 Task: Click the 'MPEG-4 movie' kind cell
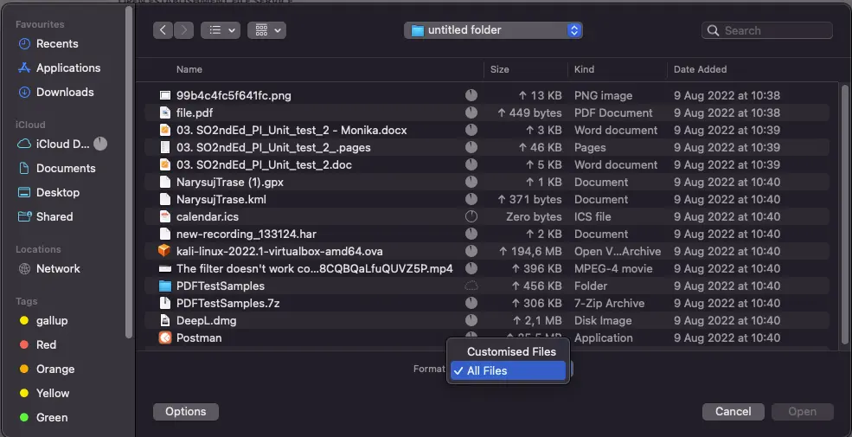pos(613,268)
